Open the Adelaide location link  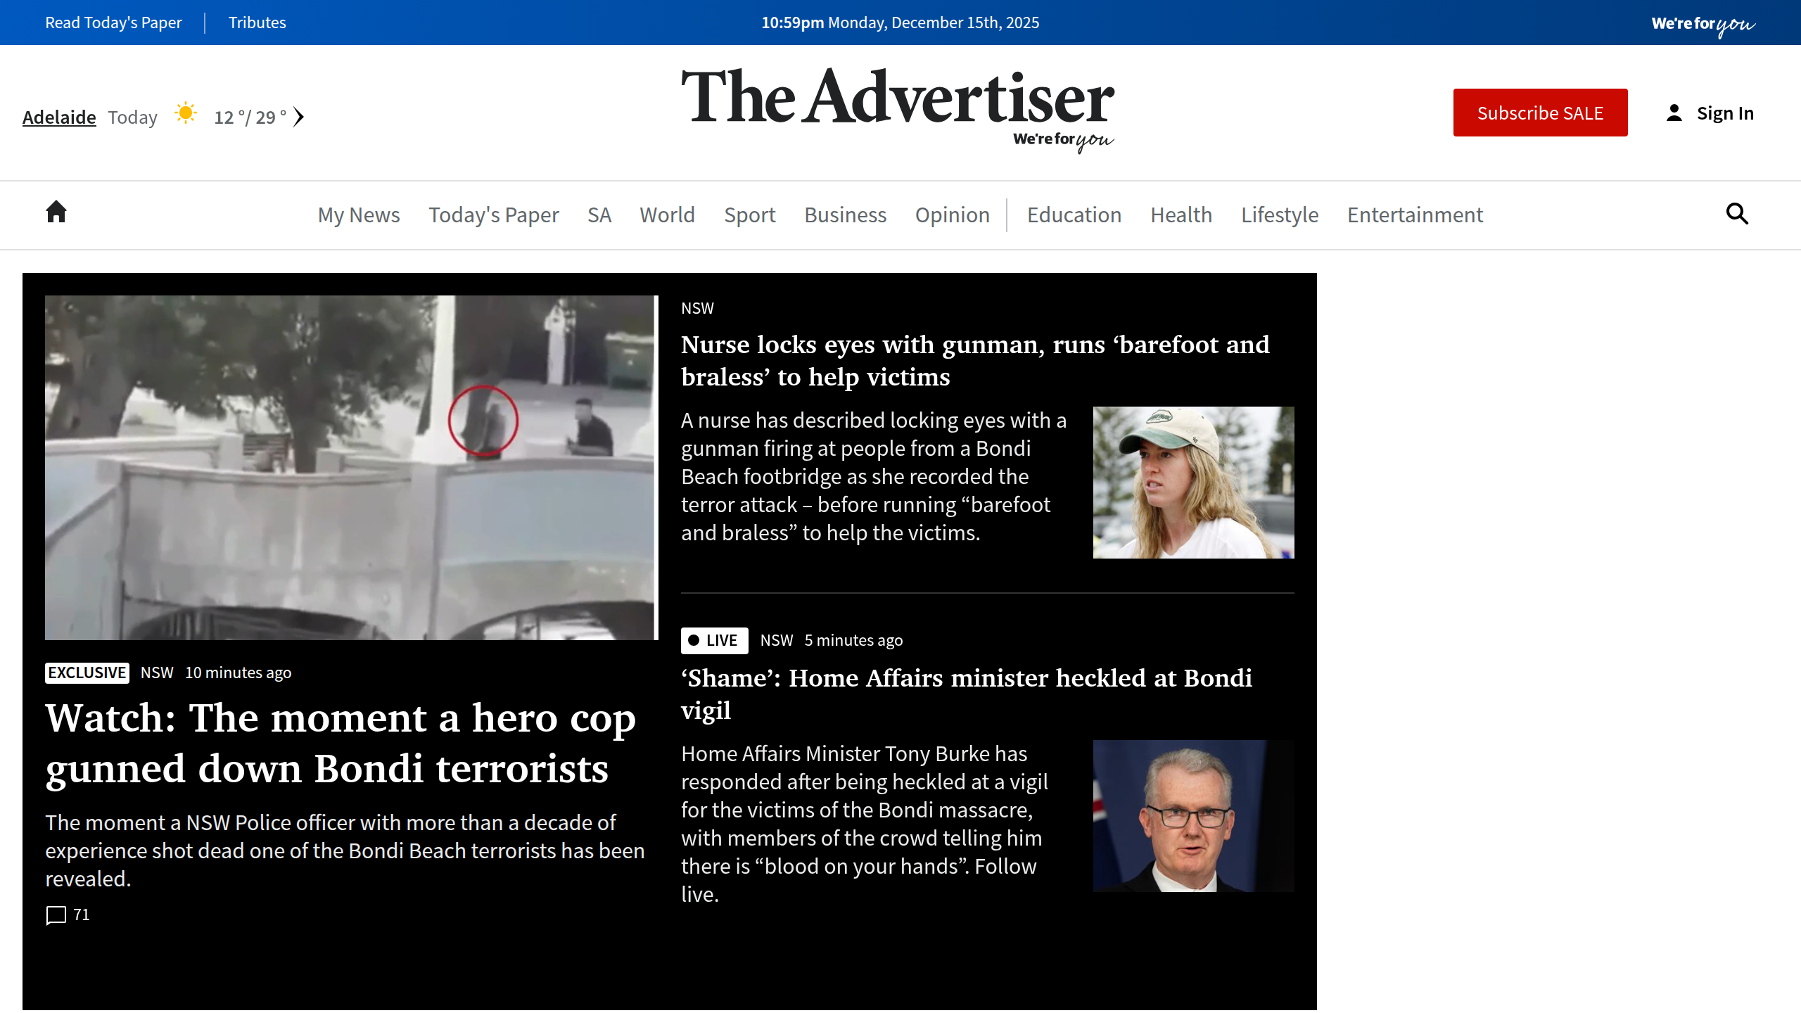(59, 117)
